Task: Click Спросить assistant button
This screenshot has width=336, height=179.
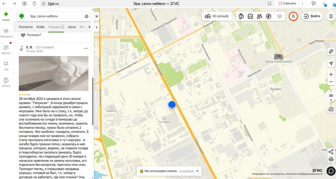Action: [287, 4]
